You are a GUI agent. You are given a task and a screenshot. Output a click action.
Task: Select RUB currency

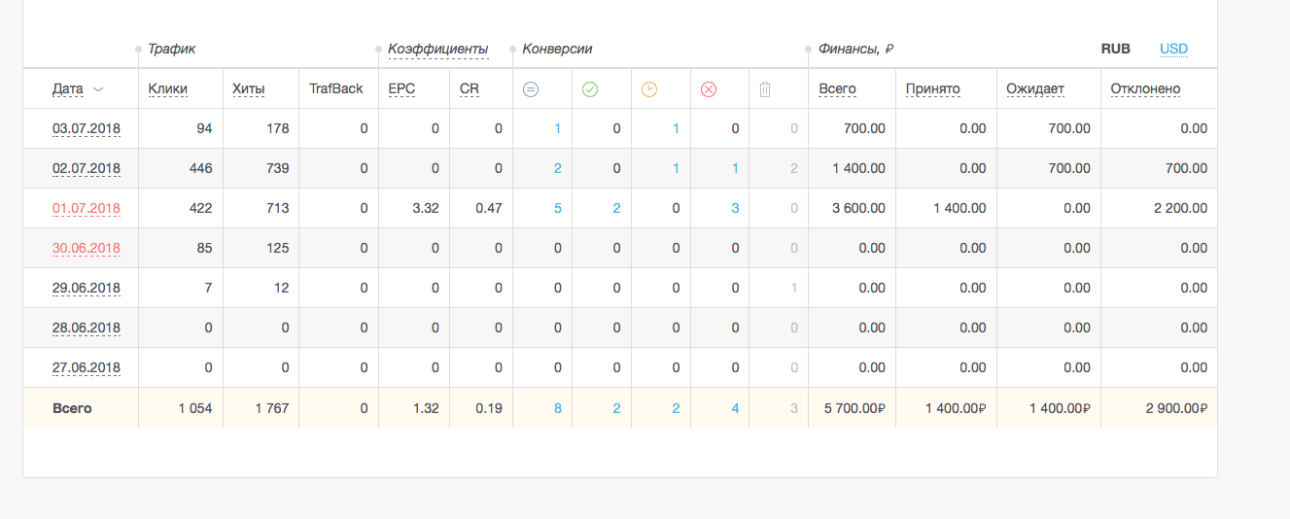[1116, 49]
